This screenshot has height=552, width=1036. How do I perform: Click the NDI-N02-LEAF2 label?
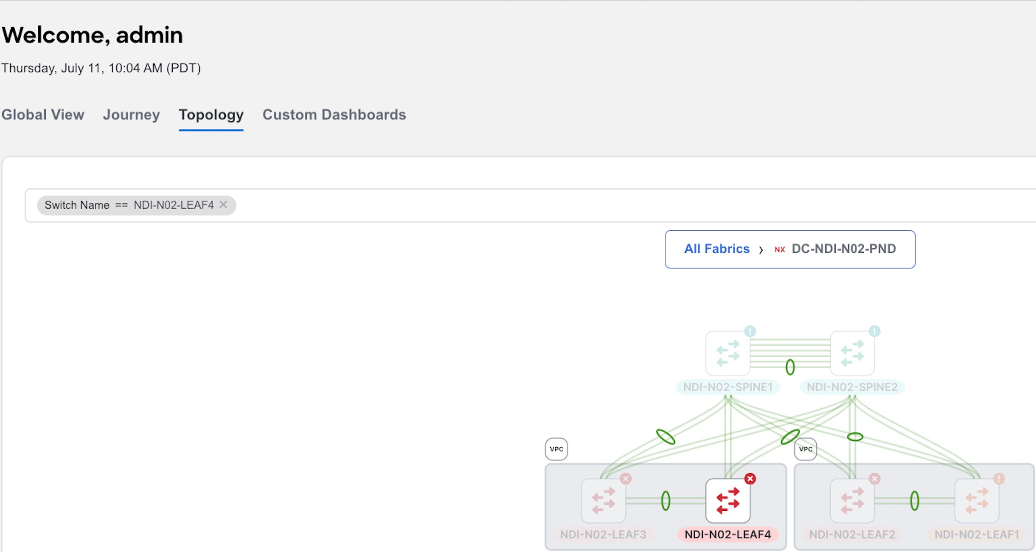(x=852, y=534)
